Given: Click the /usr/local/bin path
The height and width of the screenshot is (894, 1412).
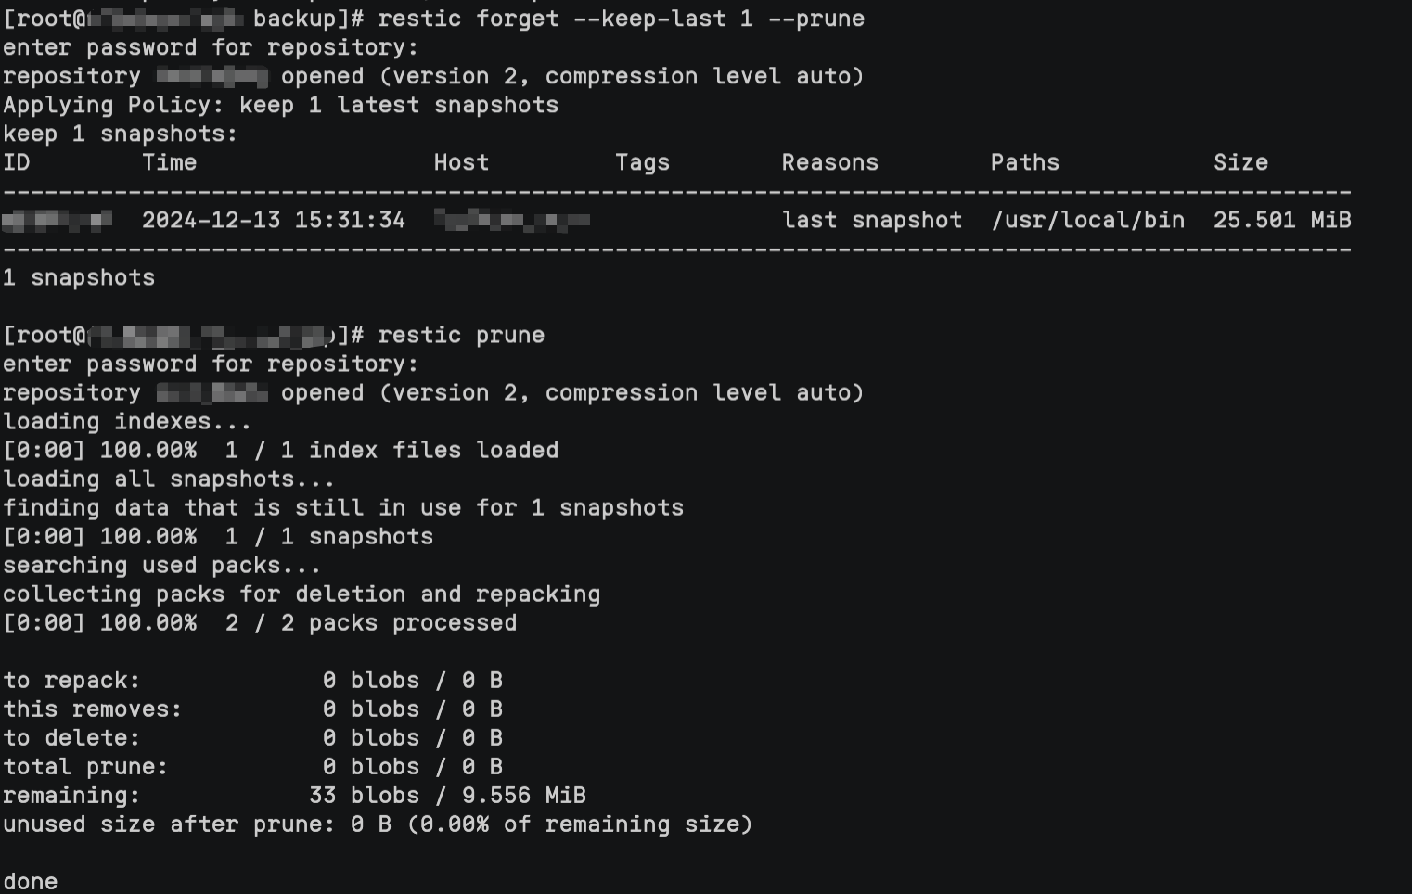Looking at the screenshot, I should point(1087,220).
